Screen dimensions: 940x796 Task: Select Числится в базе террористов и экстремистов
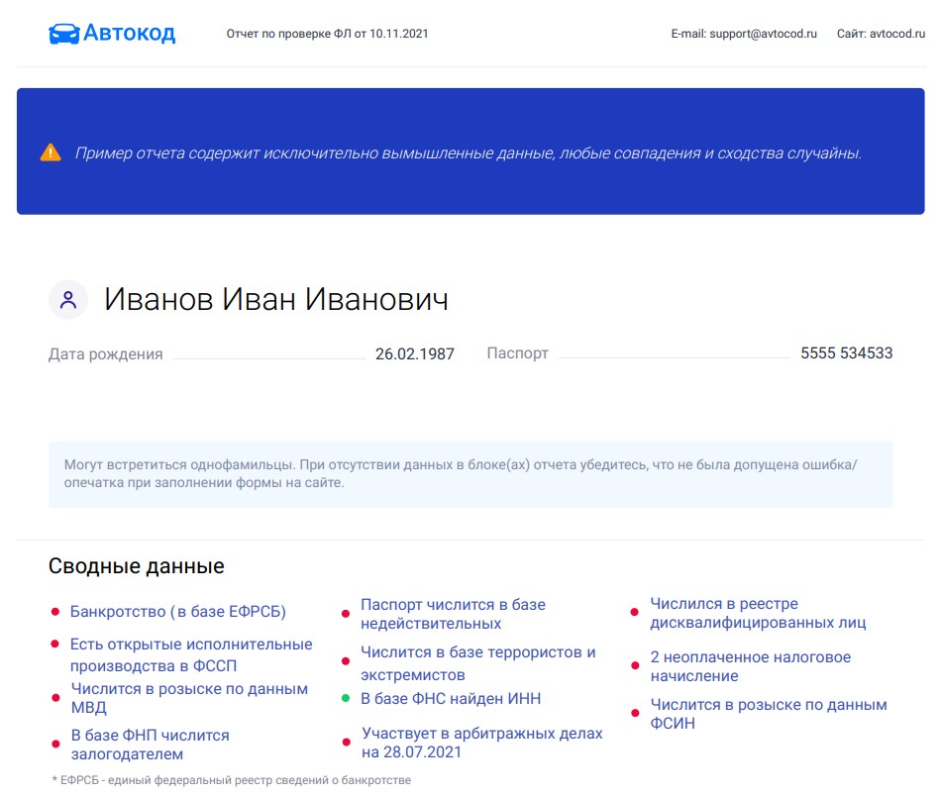[x=477, y=663]
